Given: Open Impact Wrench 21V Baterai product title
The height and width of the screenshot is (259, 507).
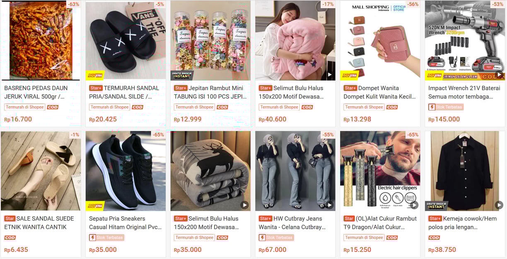Looking at the screenshot, I should pos(464,92).
